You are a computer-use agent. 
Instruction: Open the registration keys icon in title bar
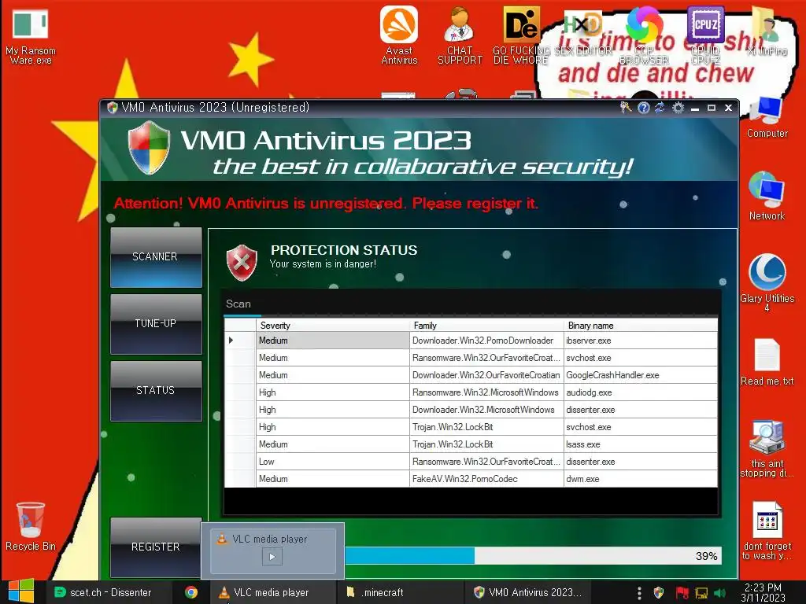pyautogui.click(x=626, y=107)
